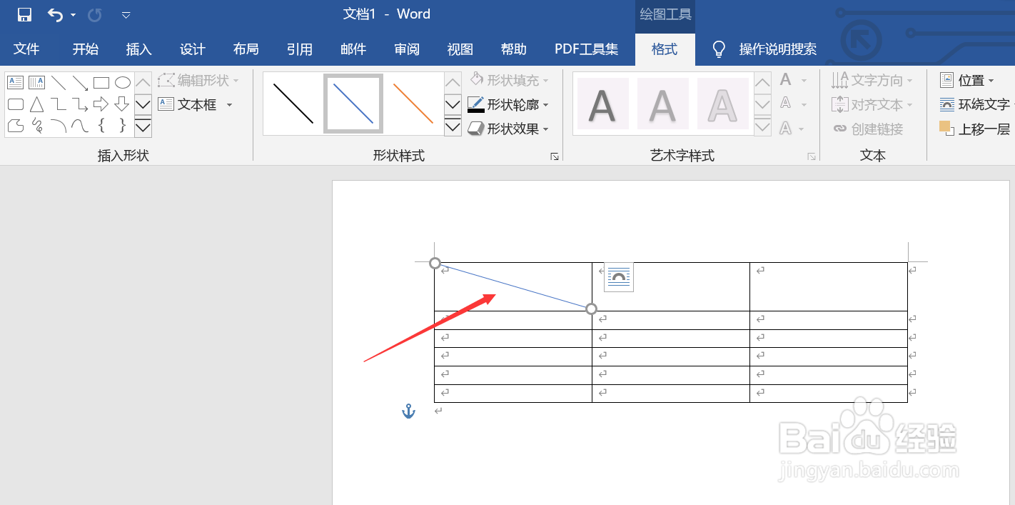
Task: Select the rectangle shape in 插入形状 gallery
Action: [x=101, y=81]
